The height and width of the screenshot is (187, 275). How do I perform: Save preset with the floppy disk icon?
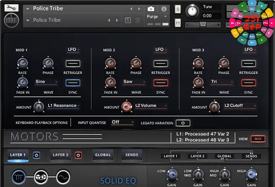point(127,21)
